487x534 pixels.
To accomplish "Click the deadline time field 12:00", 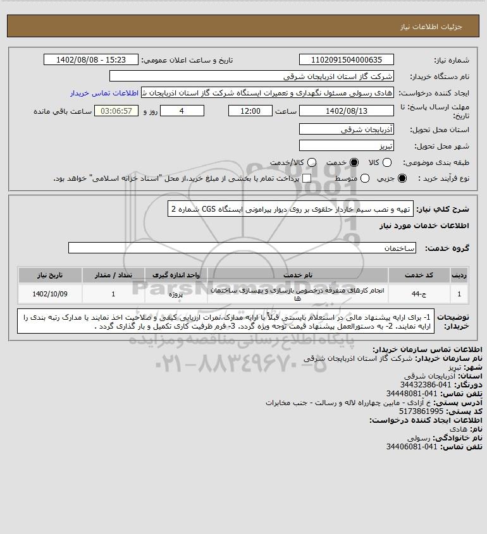I will pos(250,111).
